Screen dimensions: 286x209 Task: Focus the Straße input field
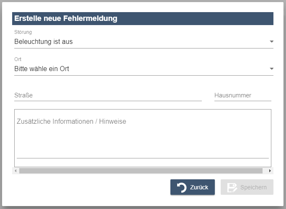(x=108, y=95)
